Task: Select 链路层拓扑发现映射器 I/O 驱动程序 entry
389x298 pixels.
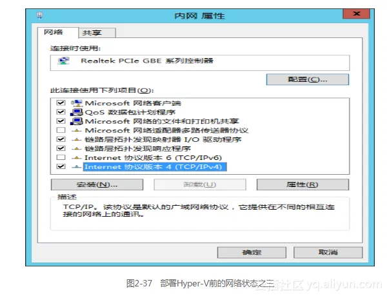Action: [x=163, y=140]
